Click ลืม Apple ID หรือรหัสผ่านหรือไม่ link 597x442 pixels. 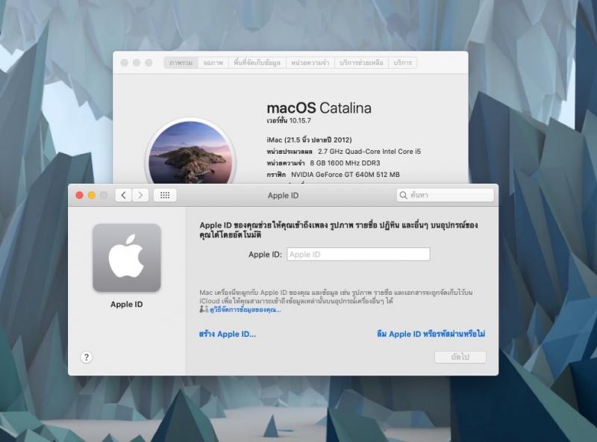pyautogui.click(x=431, y=334)
